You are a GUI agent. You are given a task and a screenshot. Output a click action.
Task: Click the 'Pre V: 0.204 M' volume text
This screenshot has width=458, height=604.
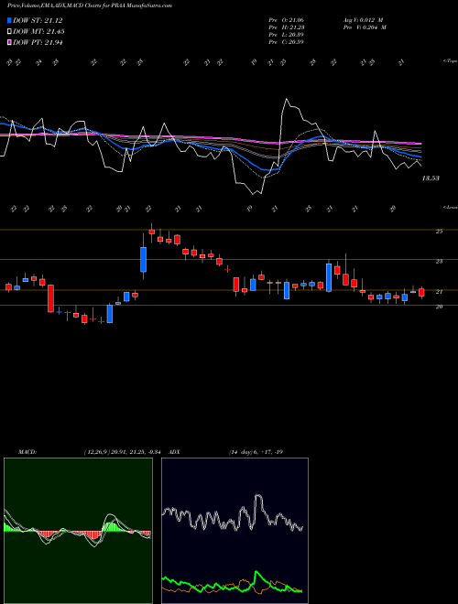point(366,27)
